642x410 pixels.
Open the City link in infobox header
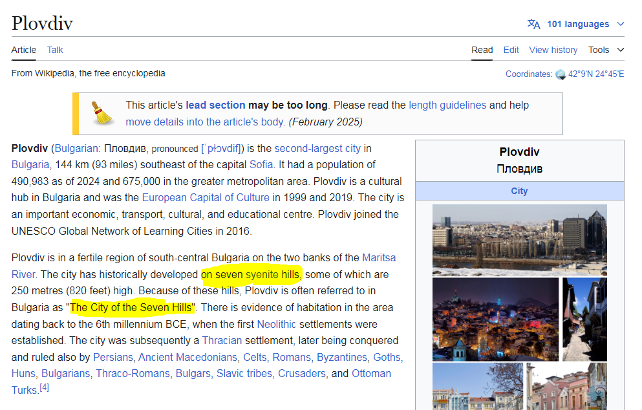pyautogui.click(x=519, y=191)
